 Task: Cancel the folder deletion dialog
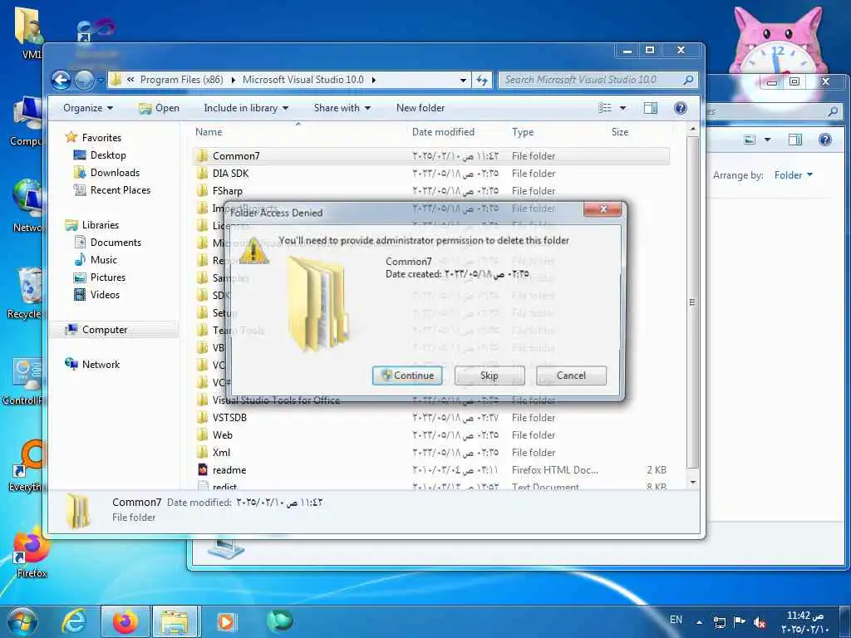[x=571, y=375]
